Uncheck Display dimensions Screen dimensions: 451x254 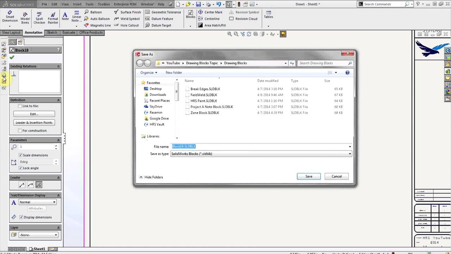(x=21, y=217)
